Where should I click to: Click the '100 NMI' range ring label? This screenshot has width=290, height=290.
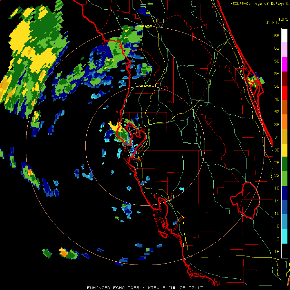(x=145, y=26)
